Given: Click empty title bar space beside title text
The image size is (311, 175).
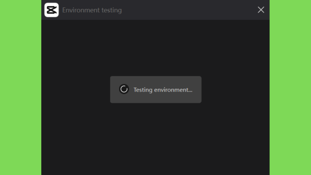Looking at the screenshot, I should click(188, 10).
